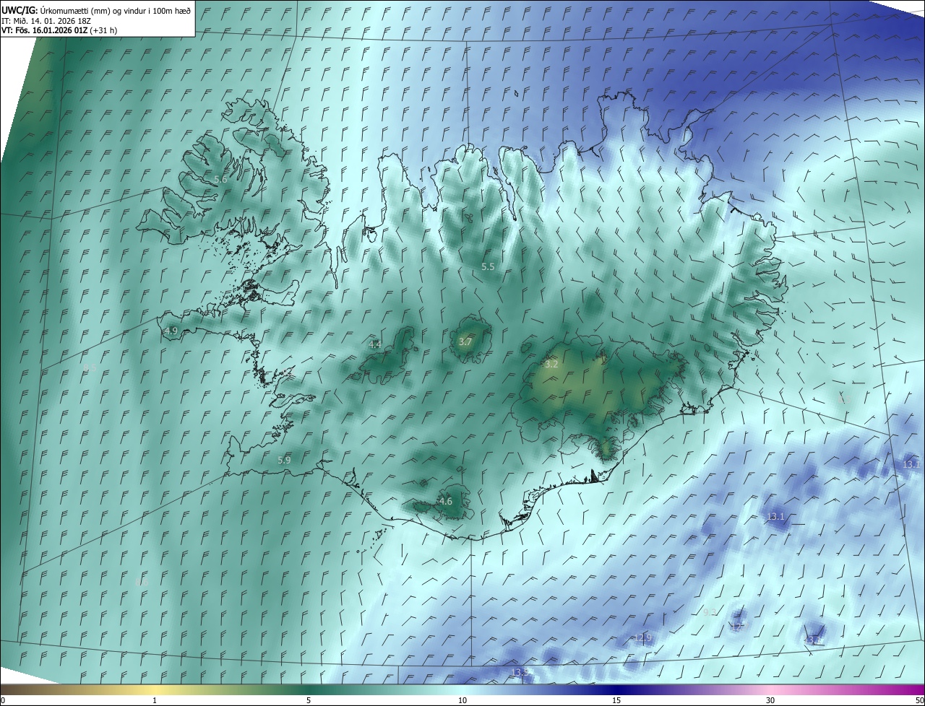Image resolution: width=925 pixels, height=706 pixels.
Task: Click the 4.6 value over the Mýrdalsjökull glacier
Action: [x=446, y=501]
